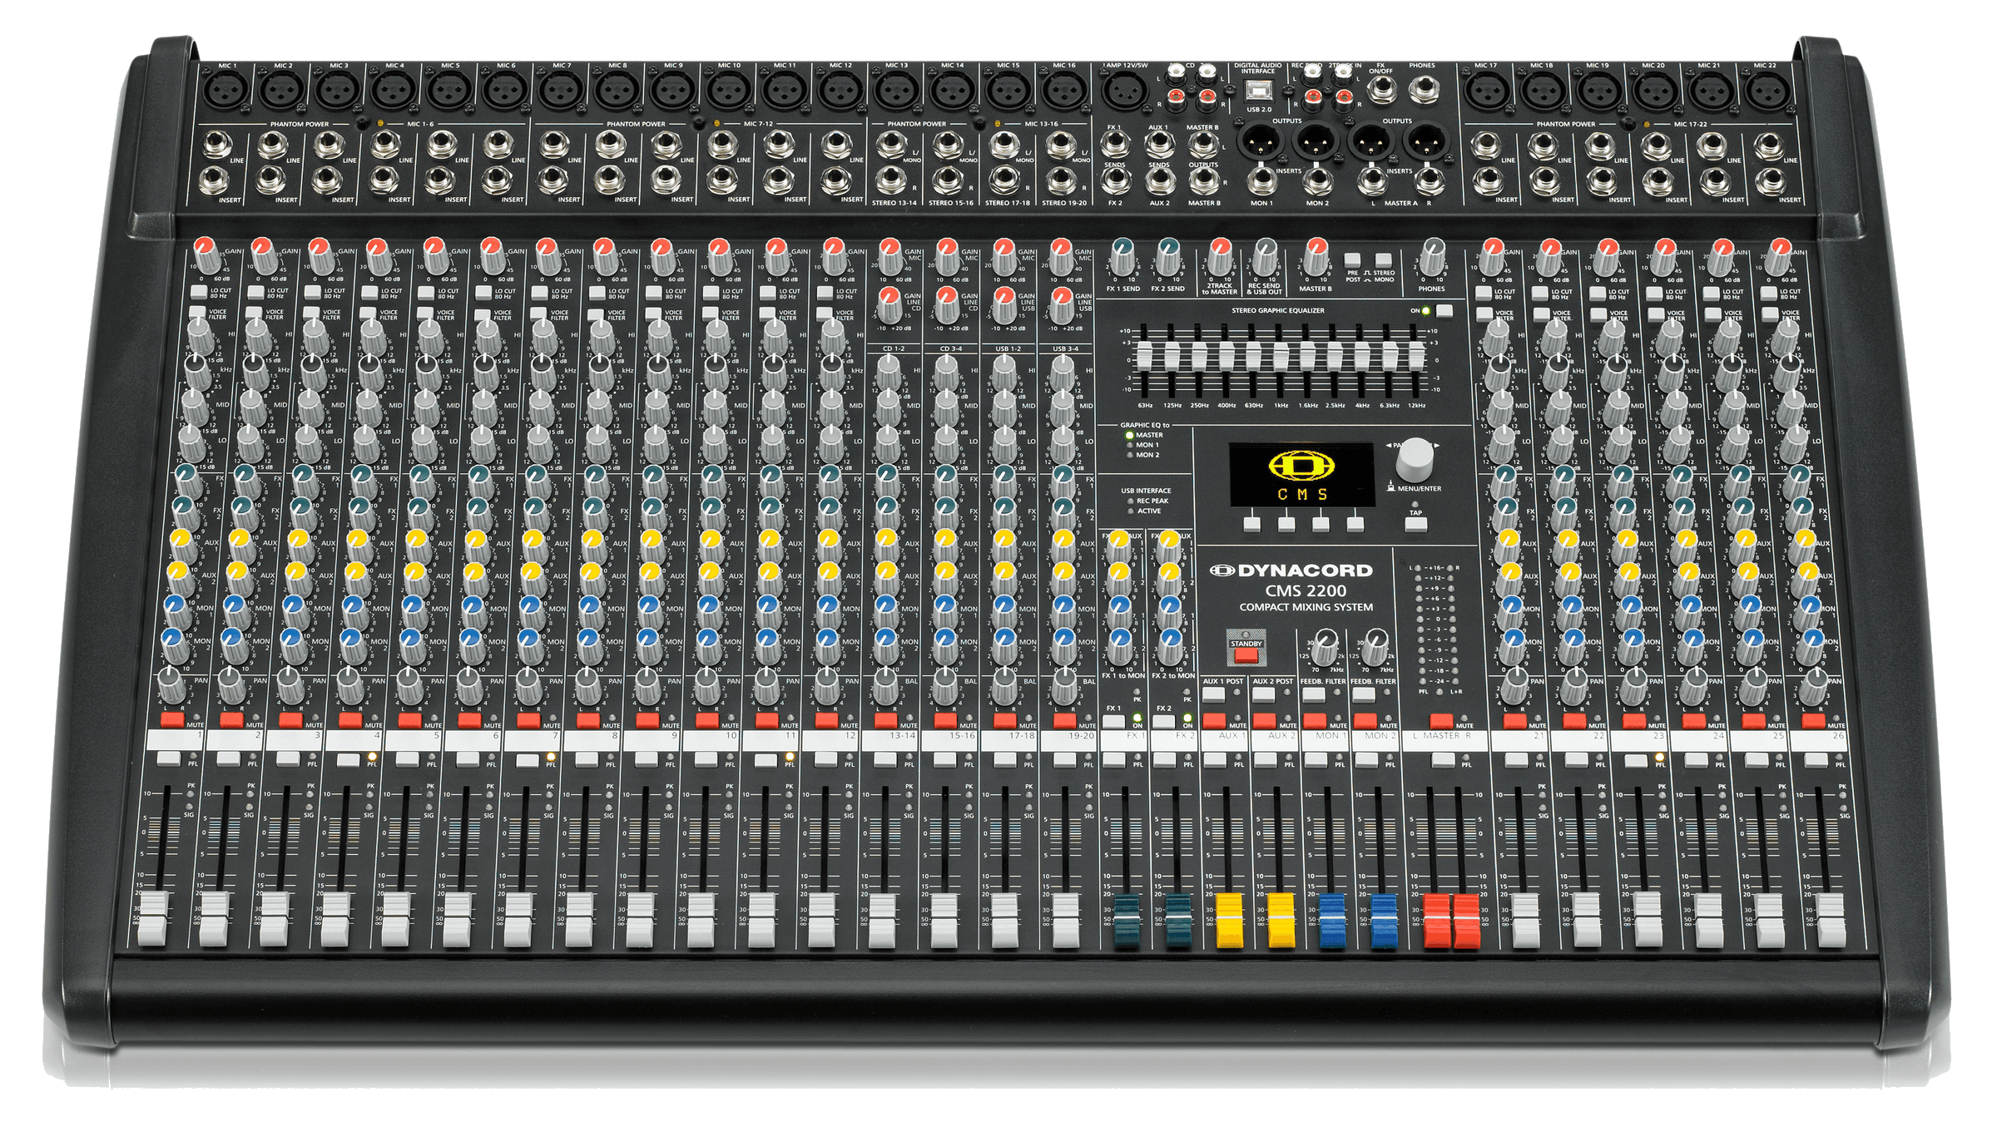
Task: Toggle the PFL button on channel 1
Action: click(168, 758)
